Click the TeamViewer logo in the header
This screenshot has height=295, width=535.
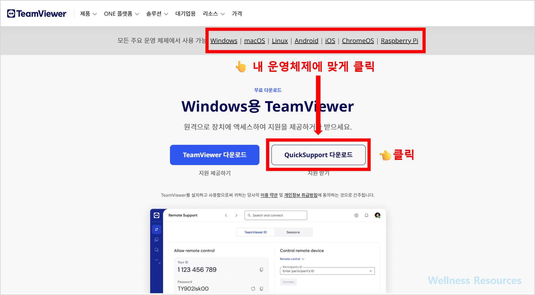click(37, 14)
